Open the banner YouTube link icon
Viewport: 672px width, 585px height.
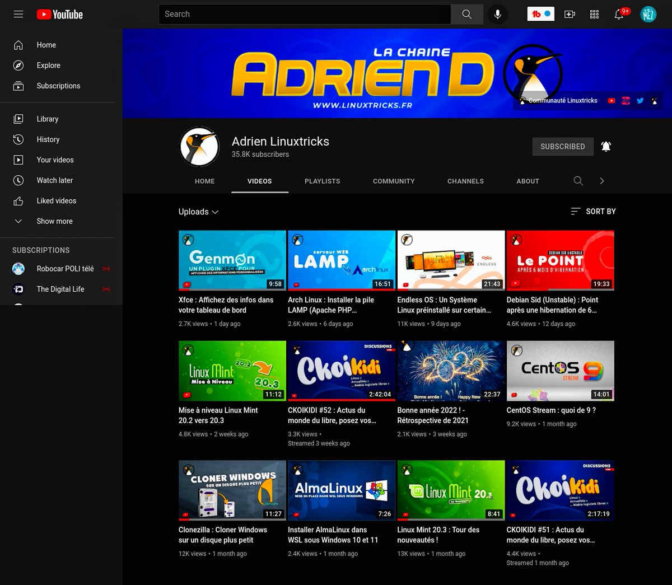(612, 101)
